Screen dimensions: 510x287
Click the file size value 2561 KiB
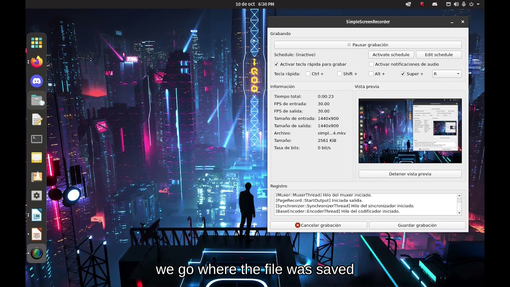(327, 140)
